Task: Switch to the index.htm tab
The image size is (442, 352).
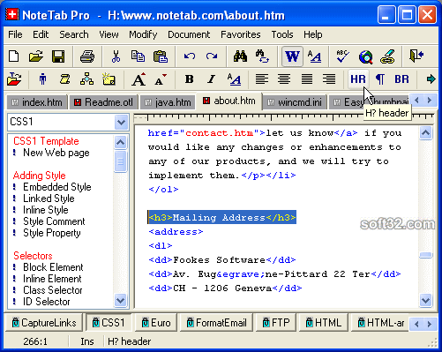Action: pyautogui.click(x=37, y=102)
